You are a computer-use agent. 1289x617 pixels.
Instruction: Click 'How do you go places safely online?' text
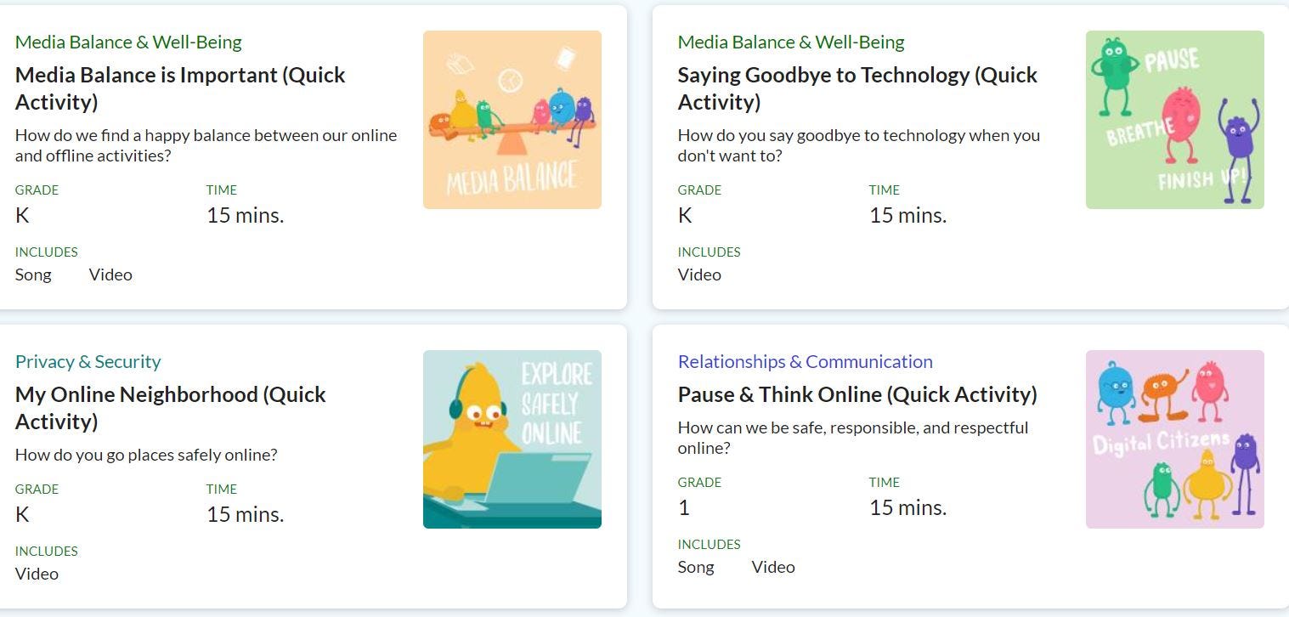146,455
